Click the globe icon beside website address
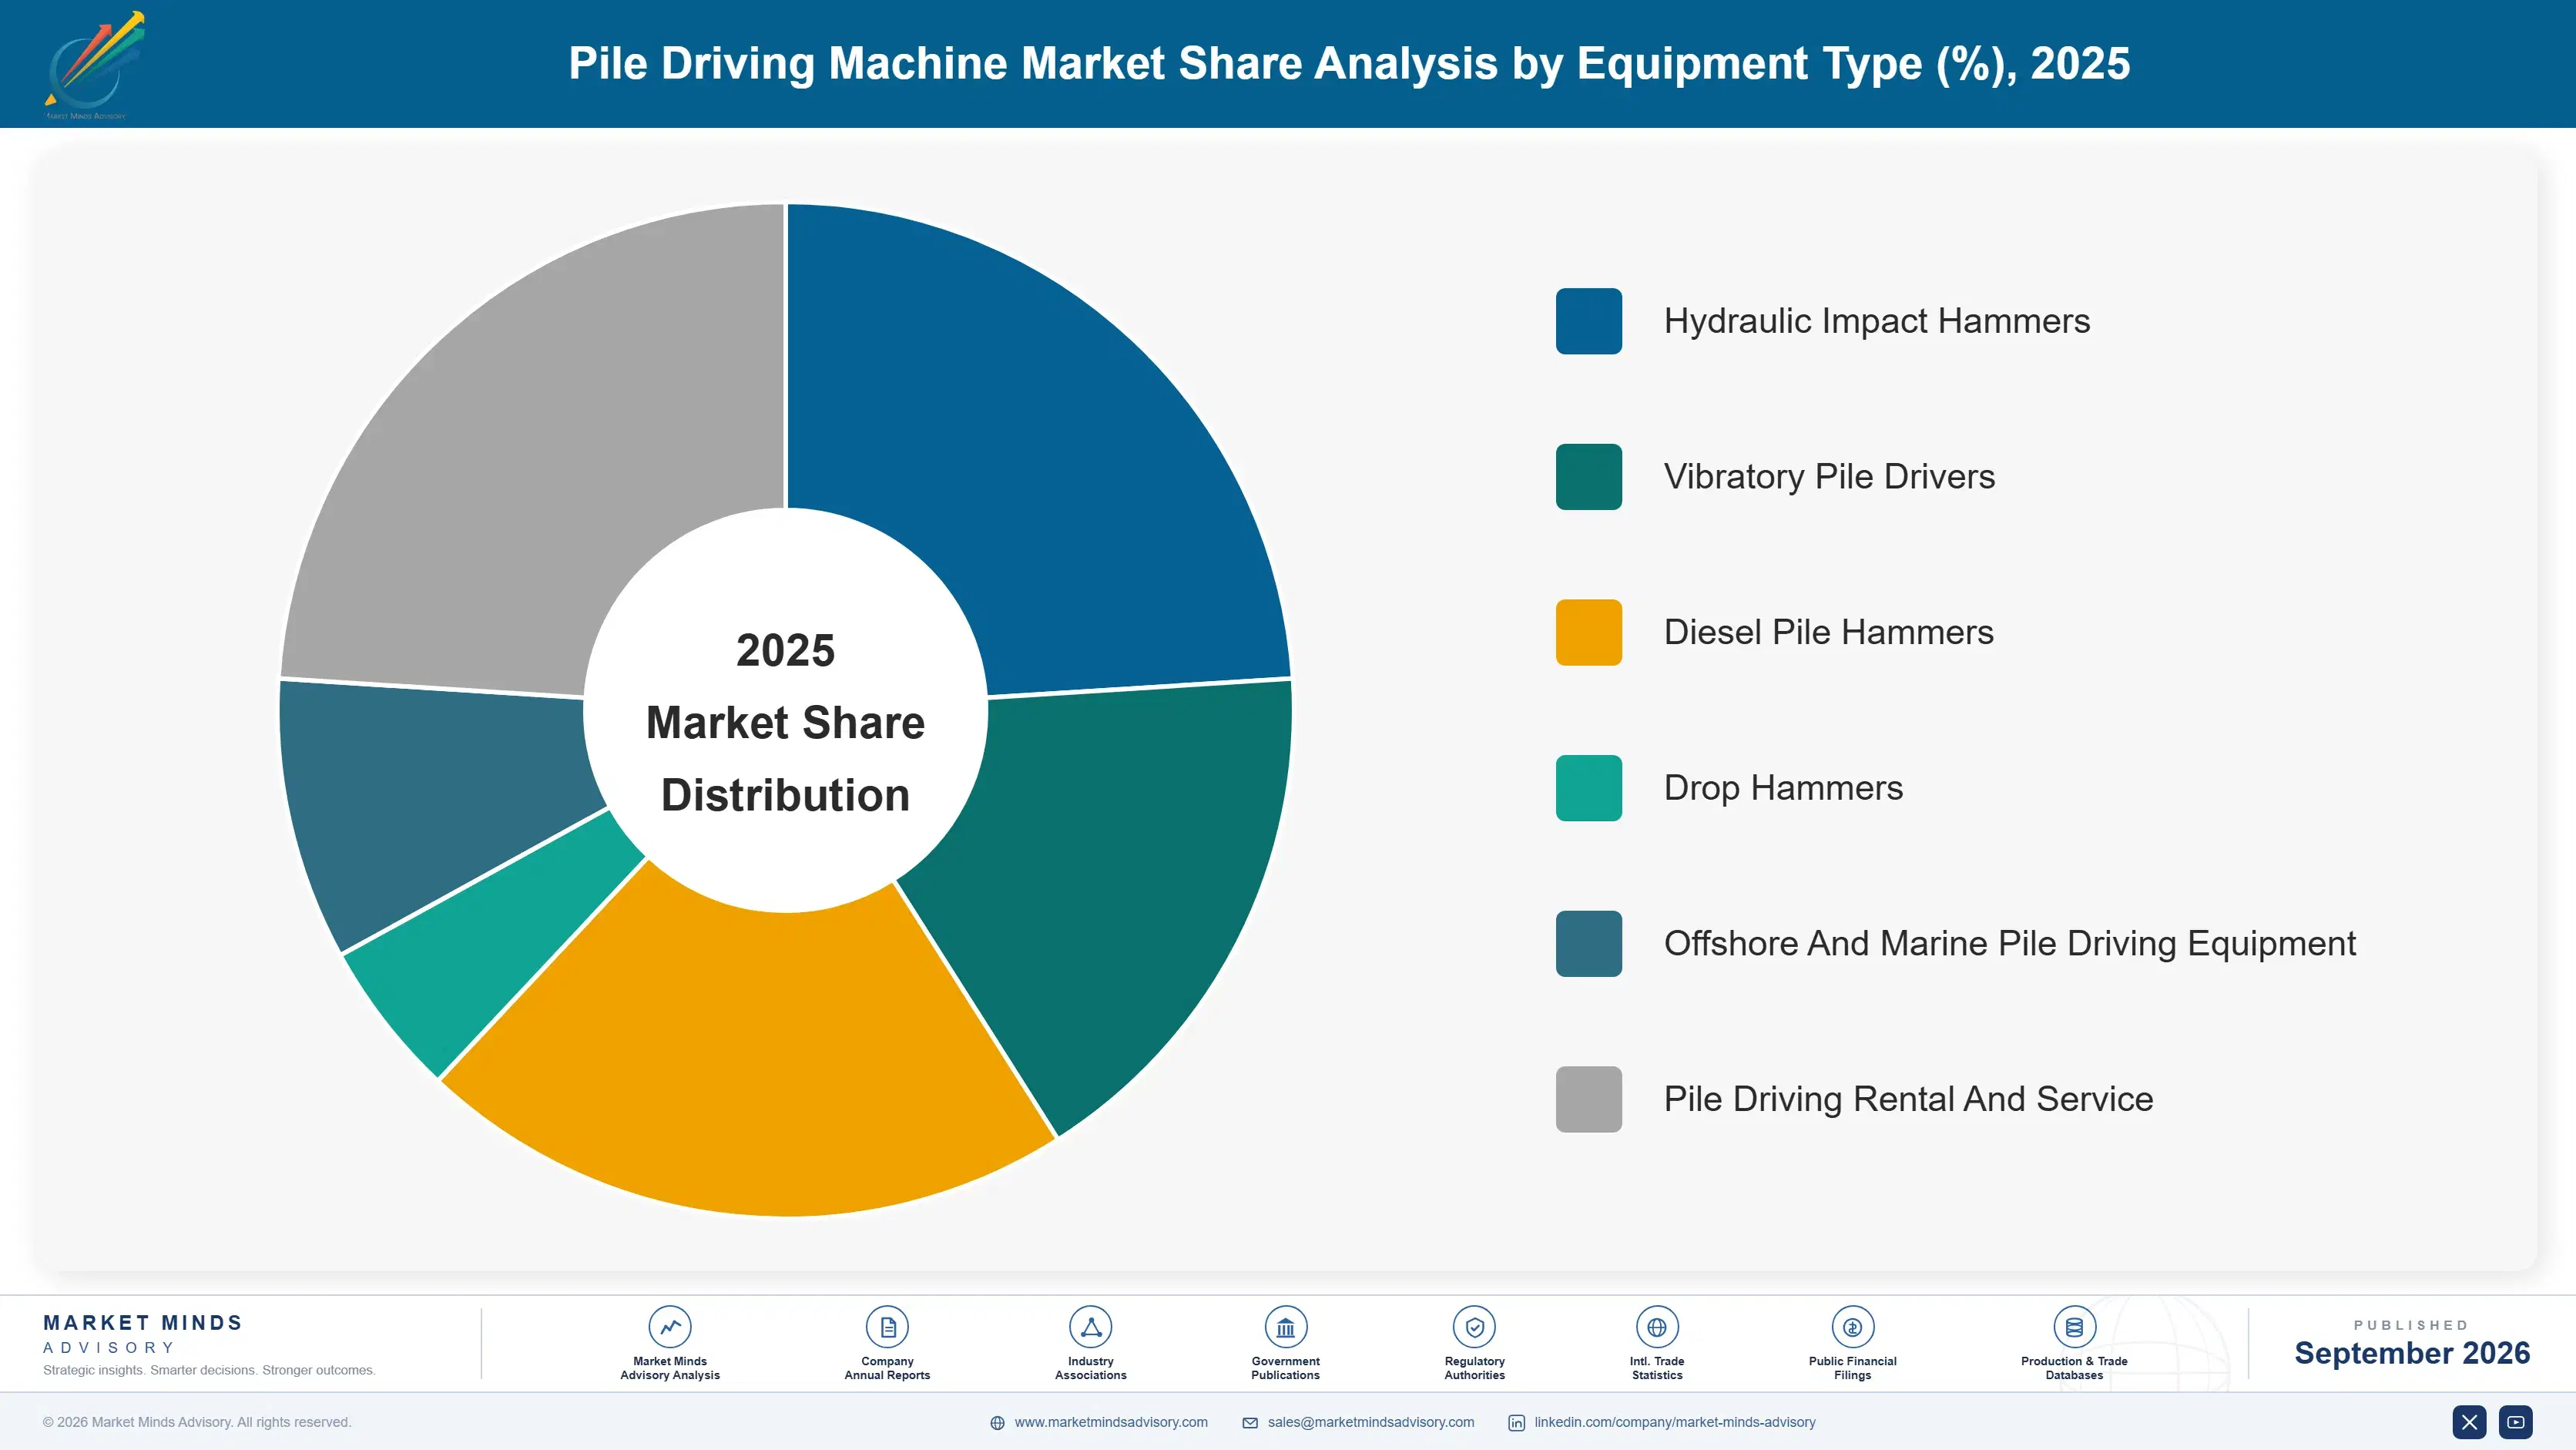Screen dimensions: 2576x1450 coord(997,1423)
